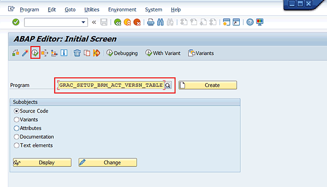Open Customize Local Layout monitor icon
327x187 pixels.
(260, 22)
